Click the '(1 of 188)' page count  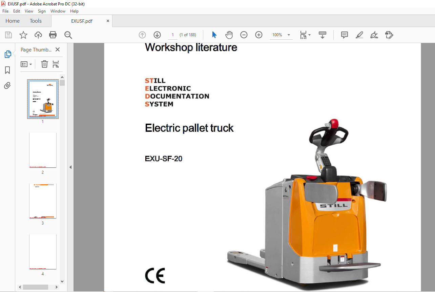[188, 35]
